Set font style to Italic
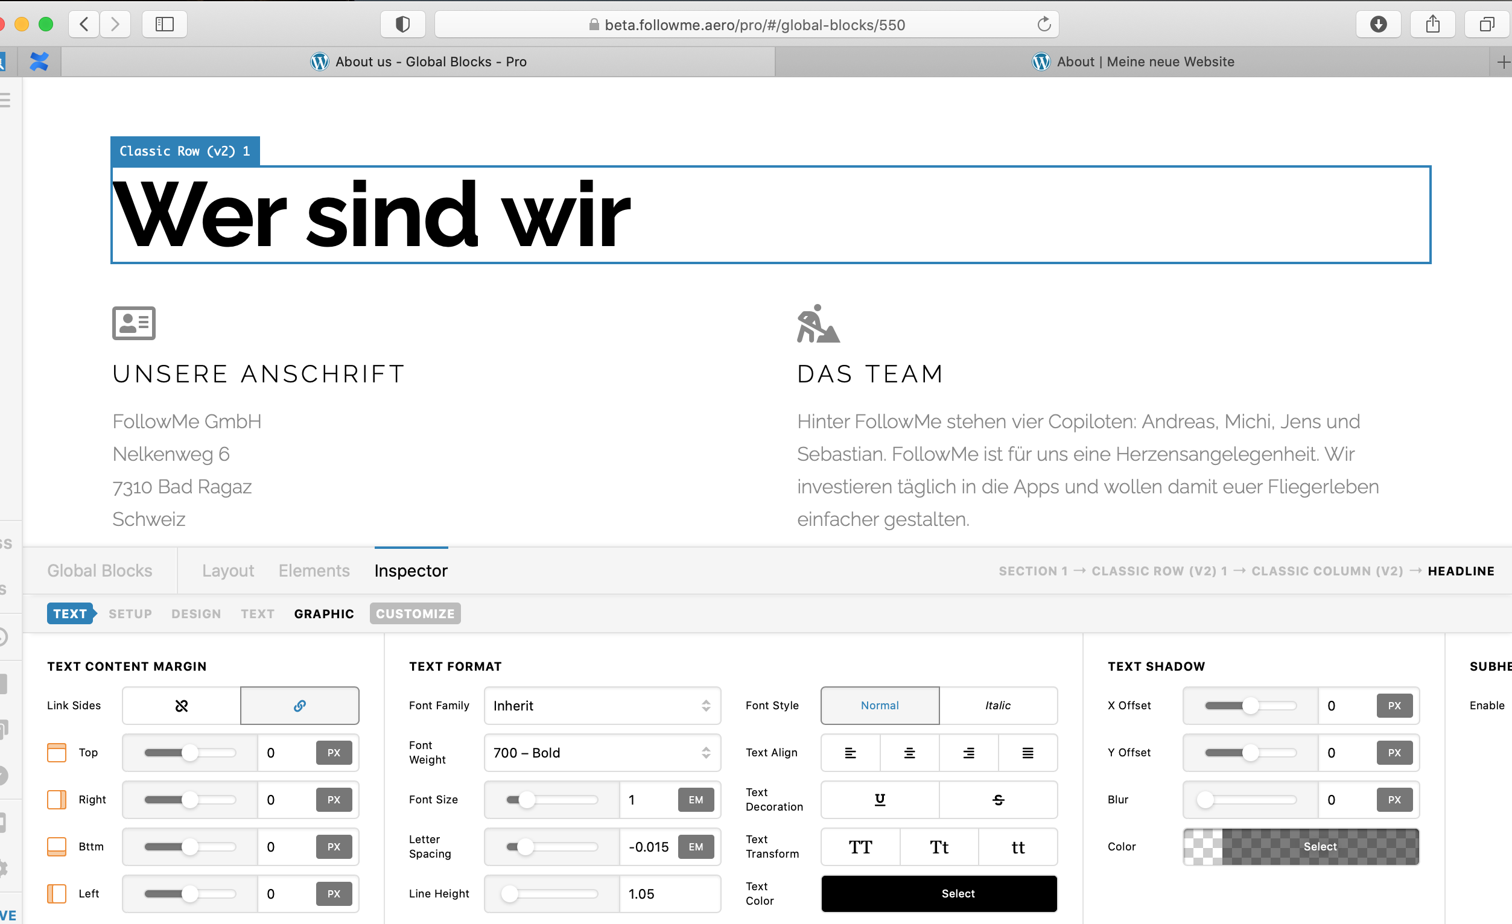Image resolution: width=1512 pixels, height=924 pixels. [x=998, y=706]
